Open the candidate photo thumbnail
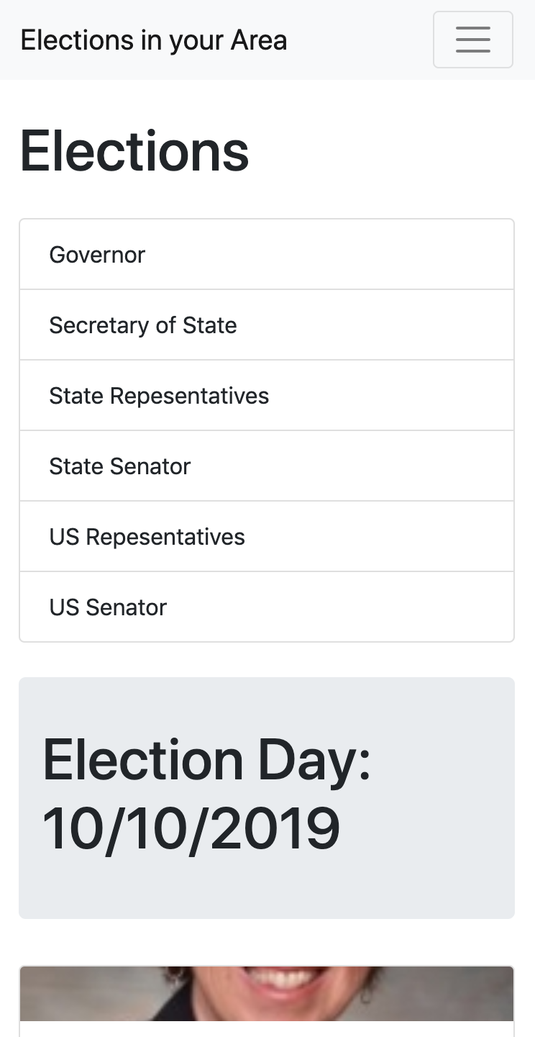Viewport: 535px width, 1037px height. point(267,993)
